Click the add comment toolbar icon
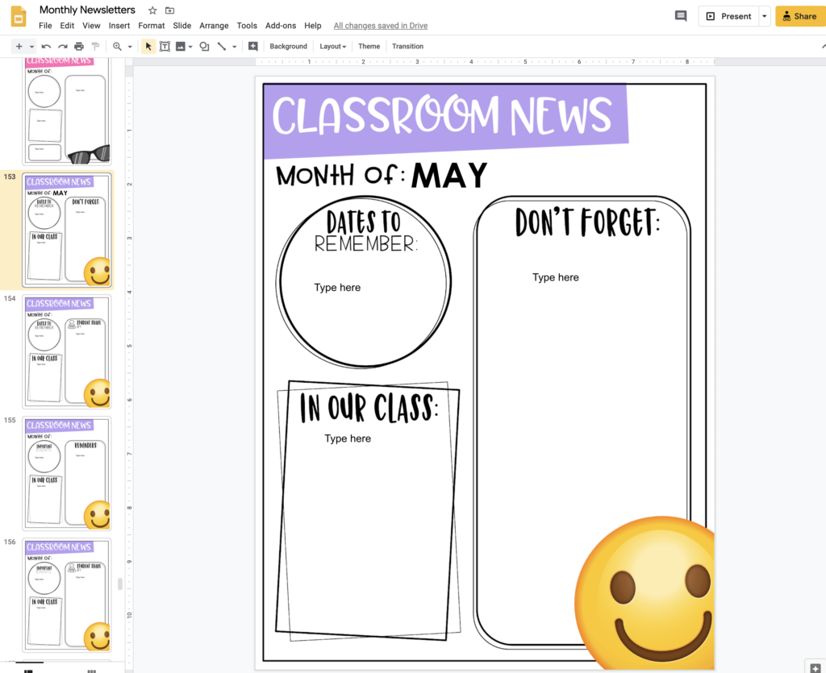The image size is (826, 673). click(x=252, y=46)
